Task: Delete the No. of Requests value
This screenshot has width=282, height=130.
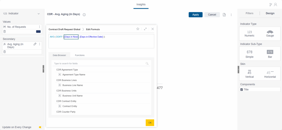Action: point(5,32)
